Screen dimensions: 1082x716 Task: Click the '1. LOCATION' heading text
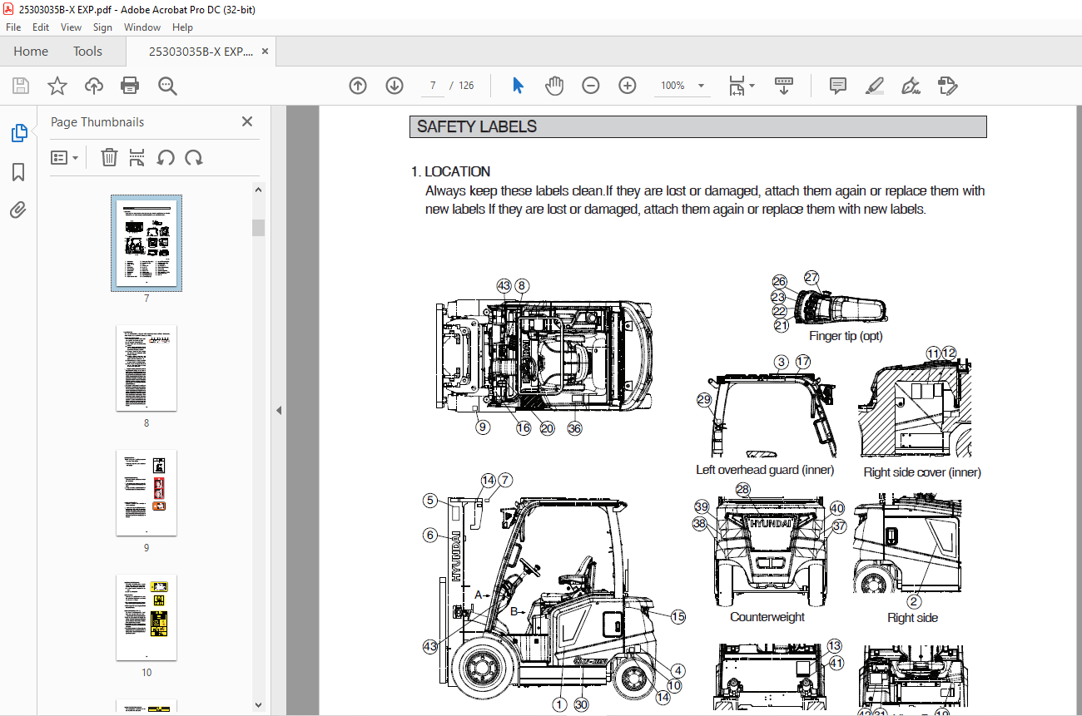451,171
